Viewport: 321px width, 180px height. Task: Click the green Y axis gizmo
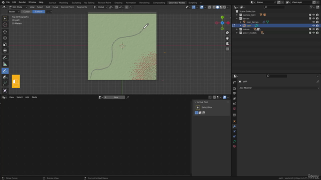click(x=222, y=17)
